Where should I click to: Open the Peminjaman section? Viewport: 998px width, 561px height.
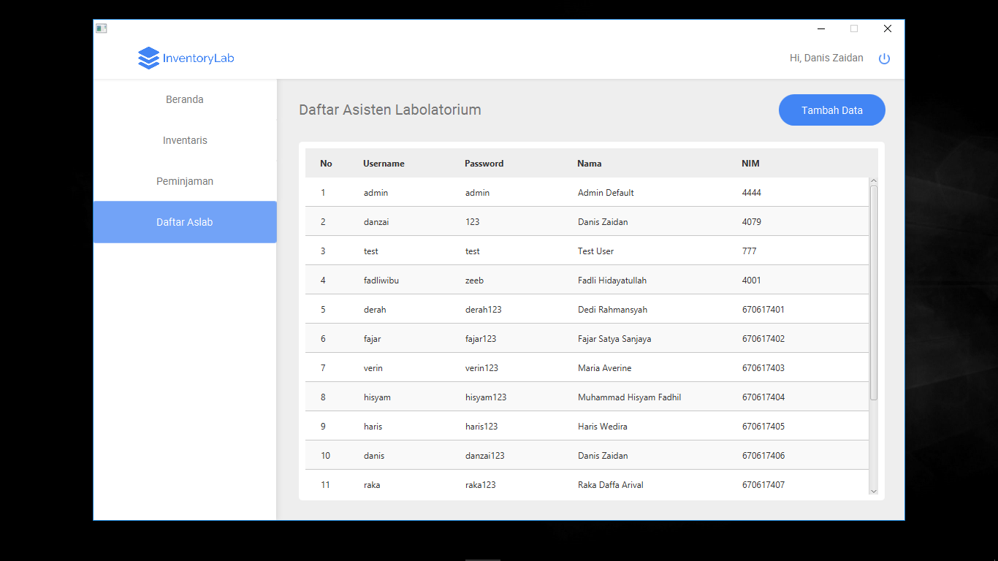pyautogui.click(x=184, y=180)
